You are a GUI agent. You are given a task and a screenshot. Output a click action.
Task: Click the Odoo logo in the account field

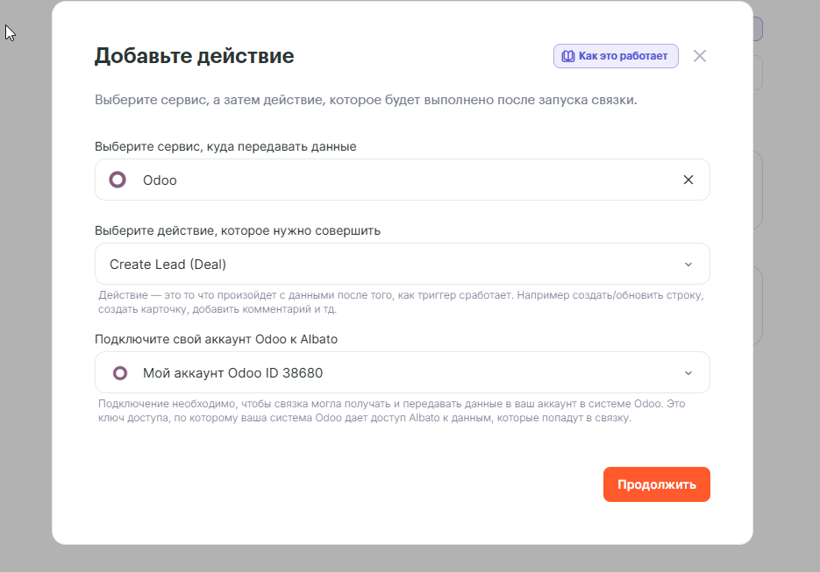click(120, 373)
